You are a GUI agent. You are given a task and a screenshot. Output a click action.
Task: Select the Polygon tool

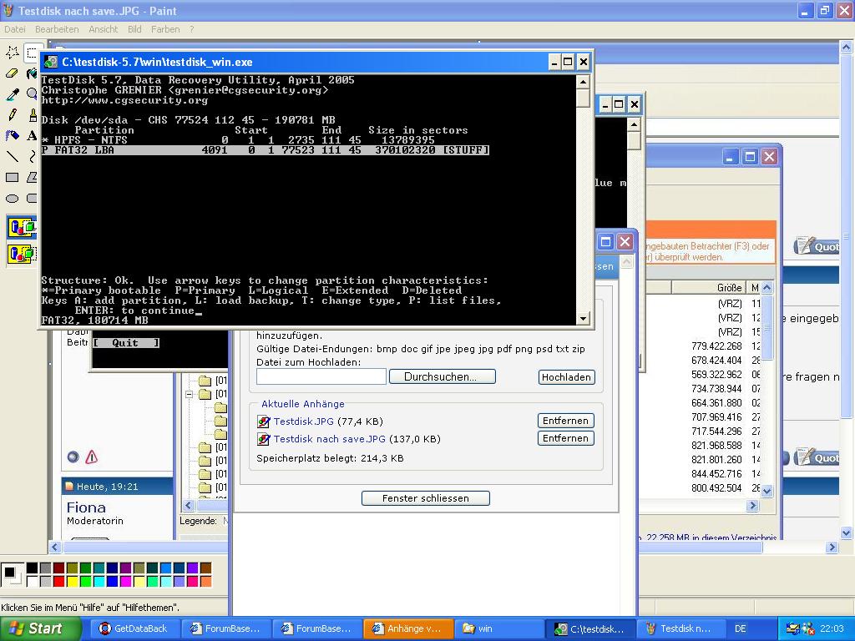coord(32,177)
